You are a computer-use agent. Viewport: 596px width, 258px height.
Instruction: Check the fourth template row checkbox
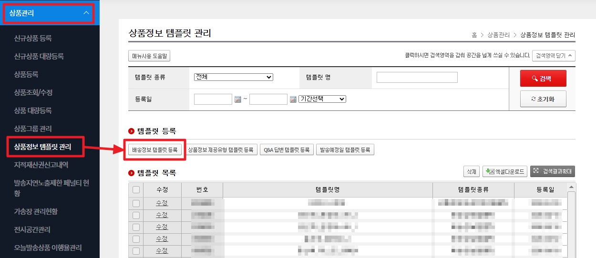click(x=136, y=239)
